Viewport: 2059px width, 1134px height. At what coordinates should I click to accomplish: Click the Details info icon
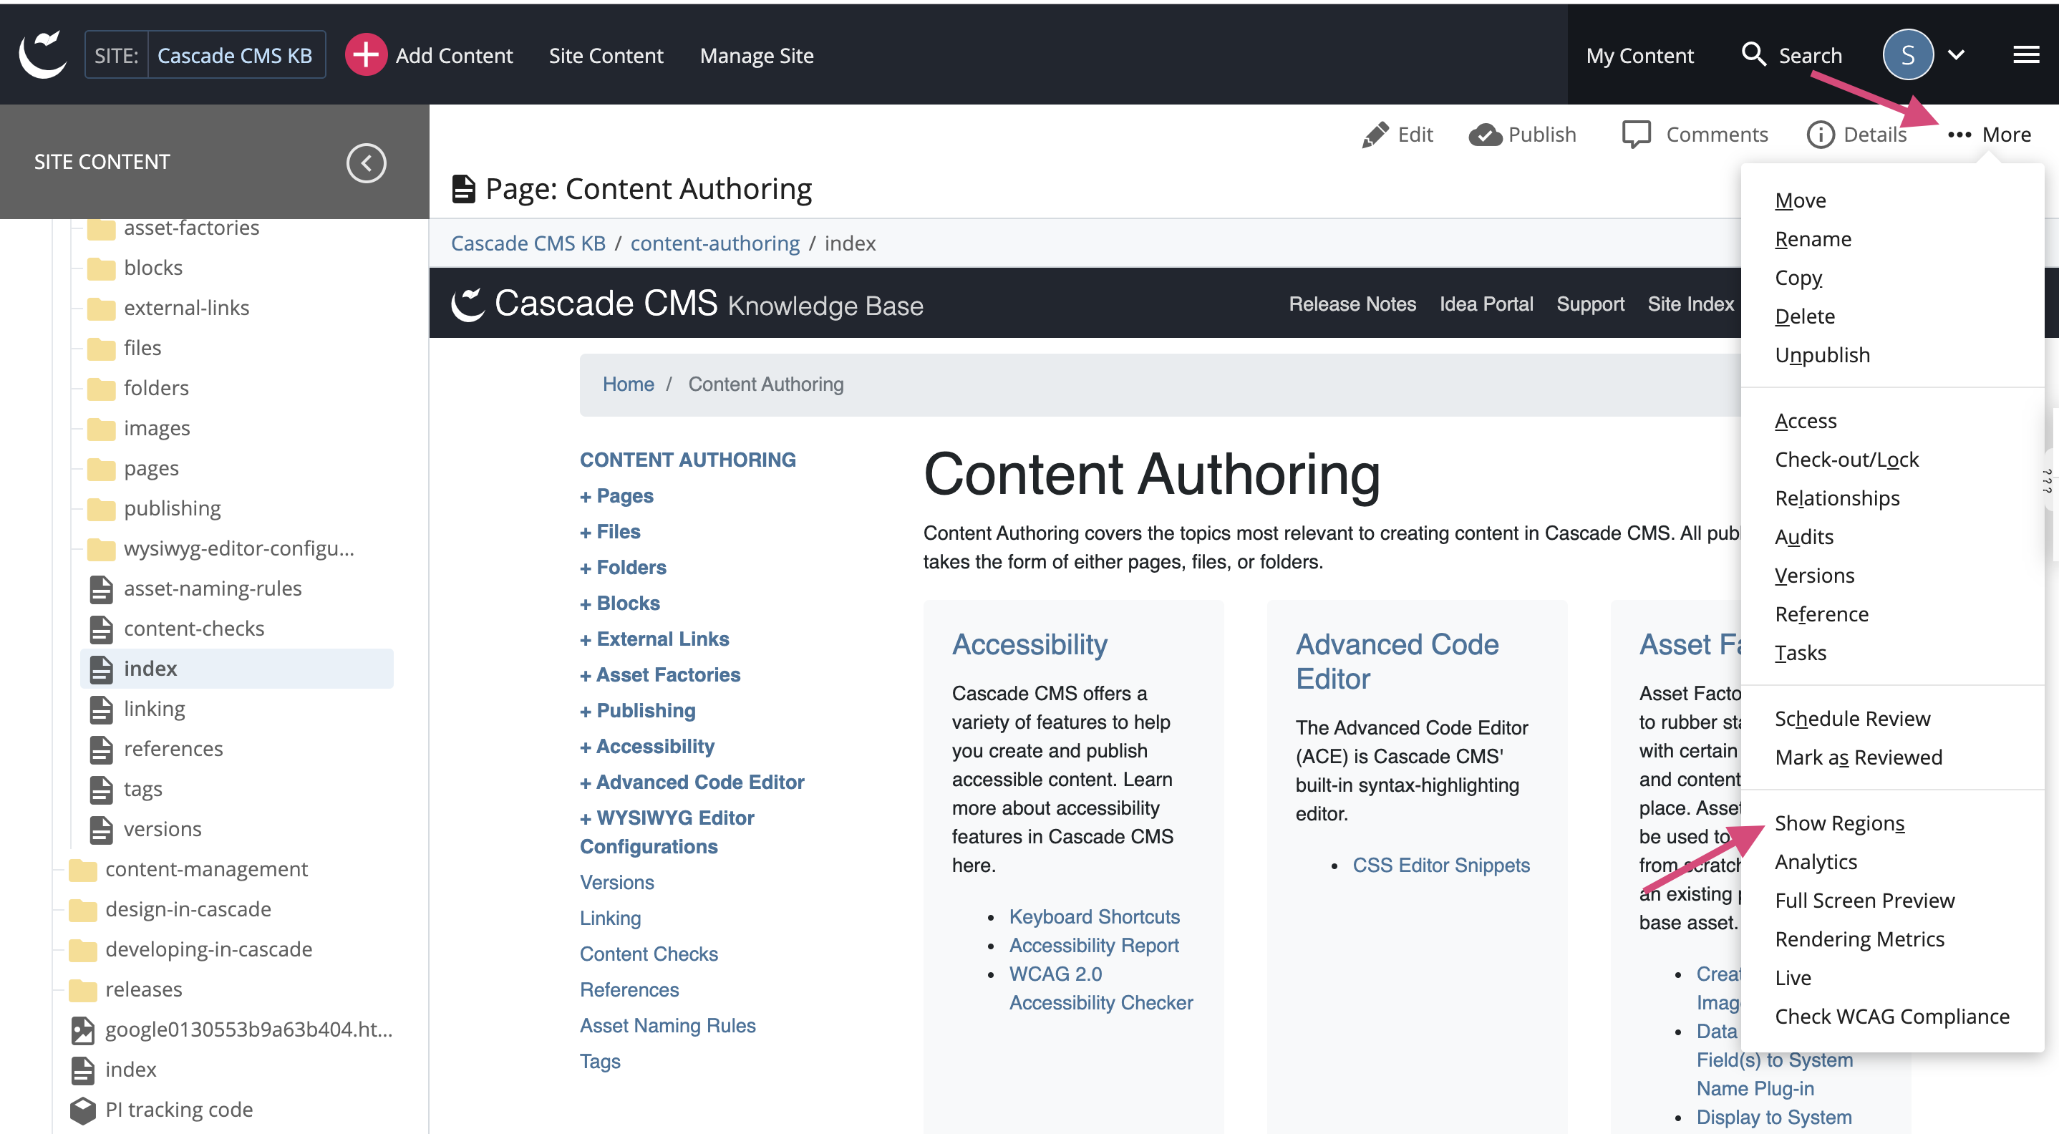1820,135
